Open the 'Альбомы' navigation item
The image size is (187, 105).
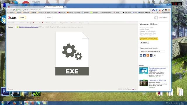39,23
